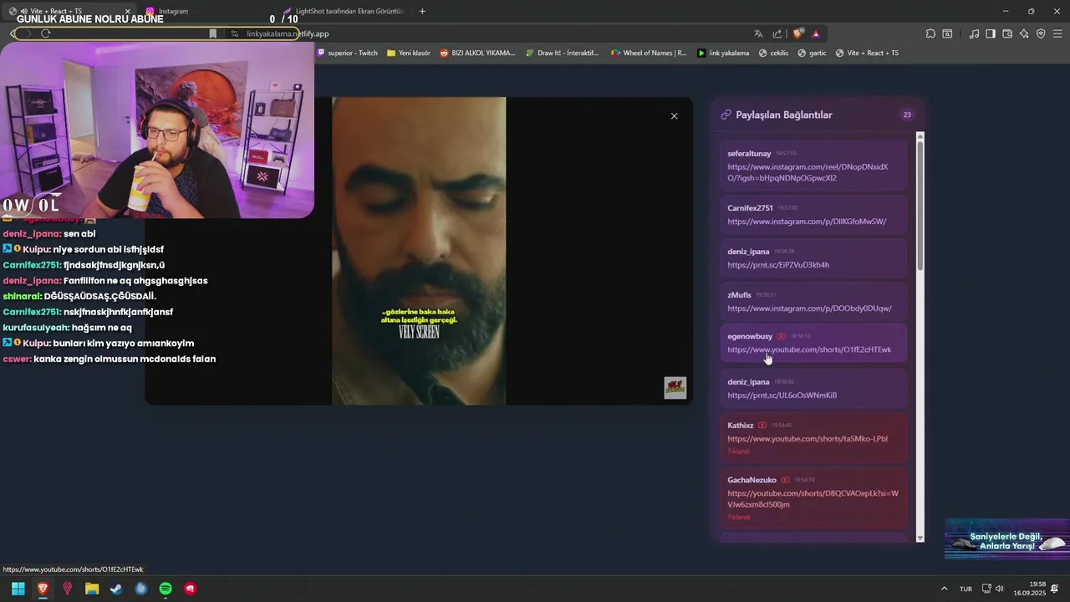Open site settings icon before the URL
This screenshot has height=602, width=1070.
235,33
